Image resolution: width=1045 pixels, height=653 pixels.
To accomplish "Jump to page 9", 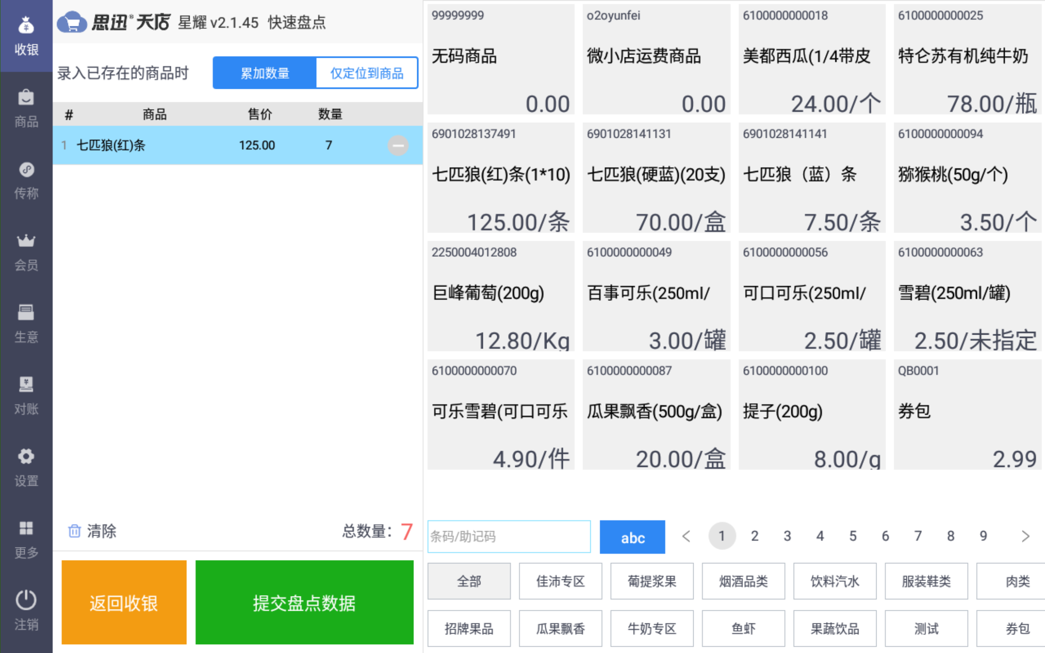I will tap(983, 536).
